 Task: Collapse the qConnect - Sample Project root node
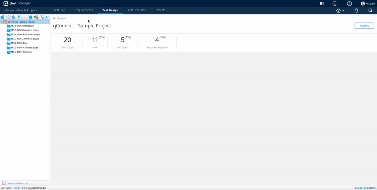[1, 22]
